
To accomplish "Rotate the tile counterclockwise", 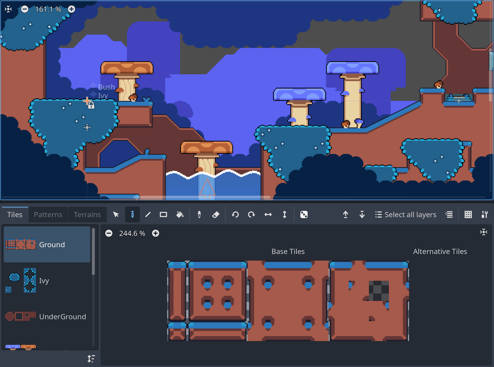I will (x=235, y=214).
